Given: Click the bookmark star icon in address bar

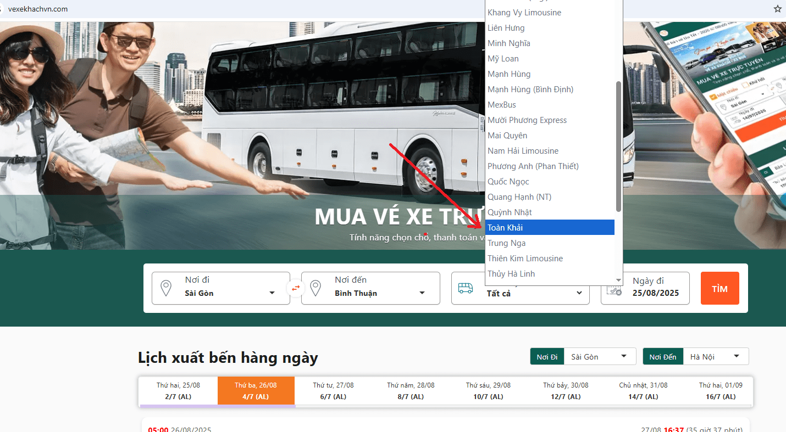Looking at the screenshot, I should point(777,9).
